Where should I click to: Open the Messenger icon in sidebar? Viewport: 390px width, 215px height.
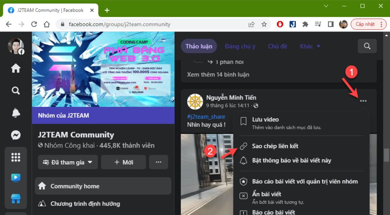coord(16,135)
